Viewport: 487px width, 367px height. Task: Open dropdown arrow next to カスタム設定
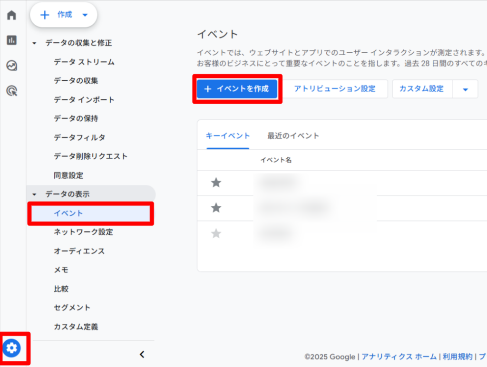point(465,89)
